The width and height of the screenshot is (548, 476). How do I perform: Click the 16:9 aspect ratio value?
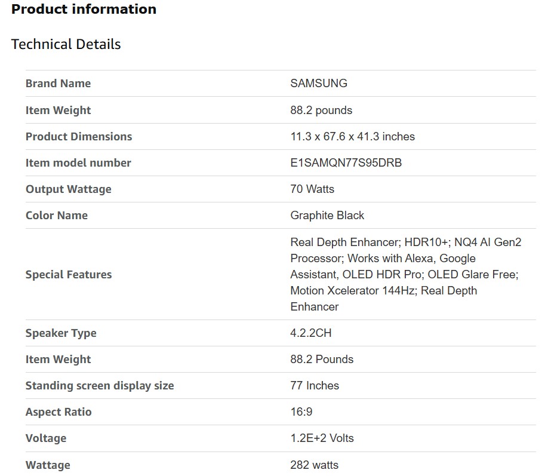(x=301, y=412)
